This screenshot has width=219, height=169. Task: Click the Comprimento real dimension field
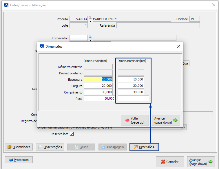pyautogui.click(x=98, y=92)
